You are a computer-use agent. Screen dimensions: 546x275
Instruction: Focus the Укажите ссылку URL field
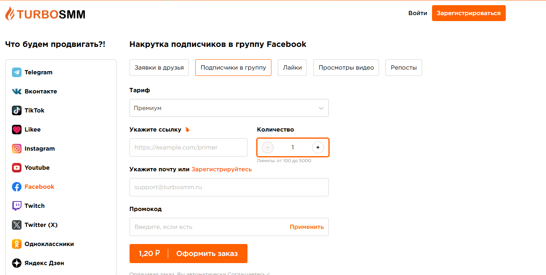click(x=189, y=147)
